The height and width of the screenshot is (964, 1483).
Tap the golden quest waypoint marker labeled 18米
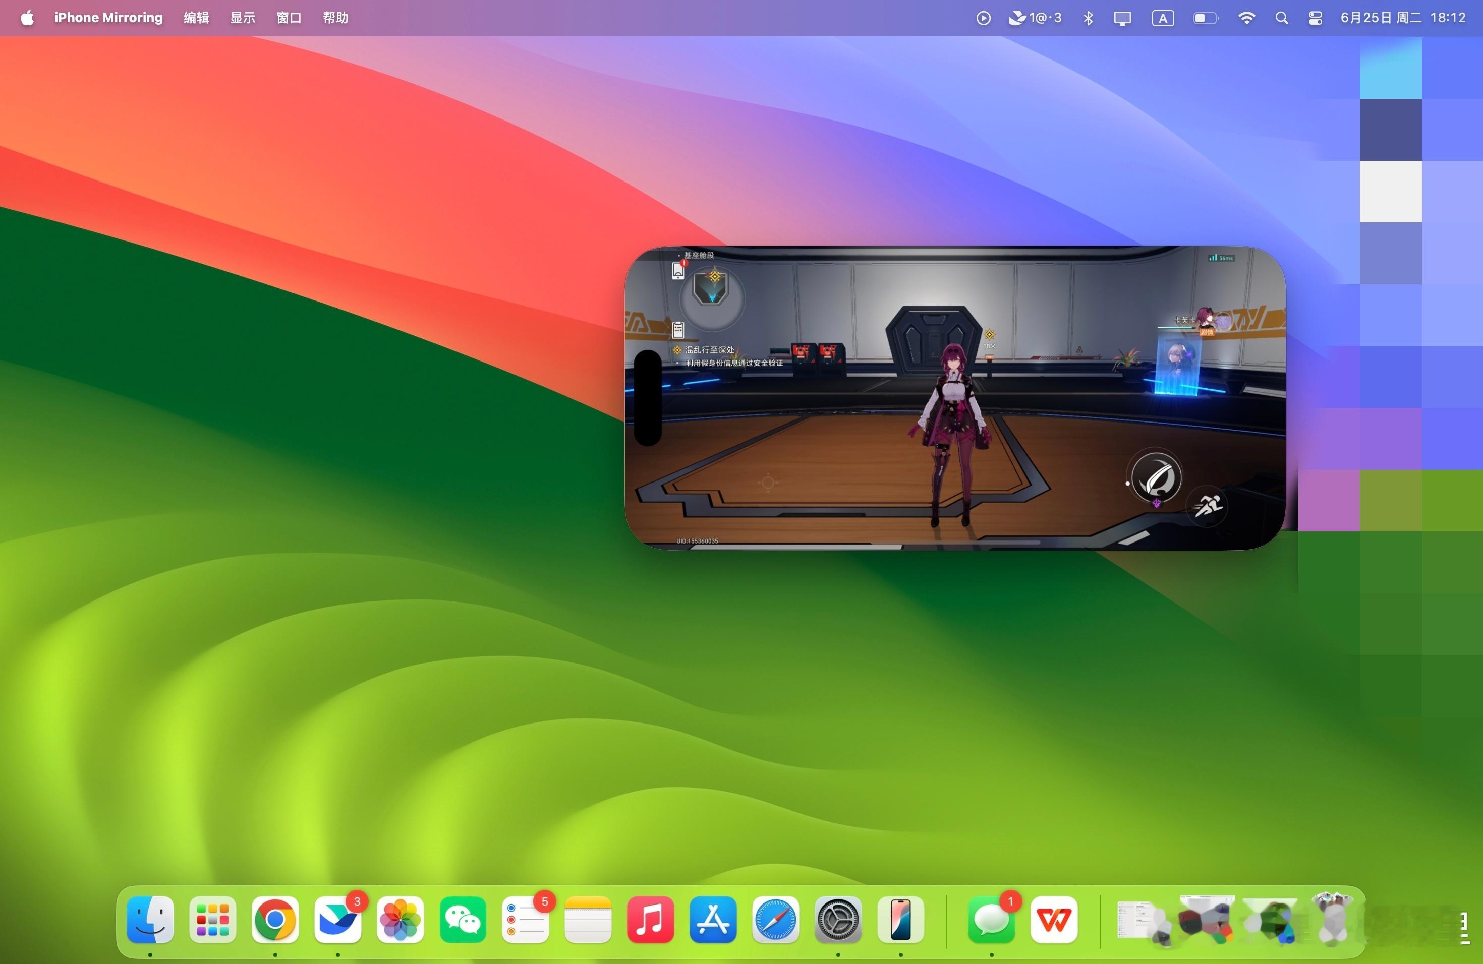coord(990,339)
